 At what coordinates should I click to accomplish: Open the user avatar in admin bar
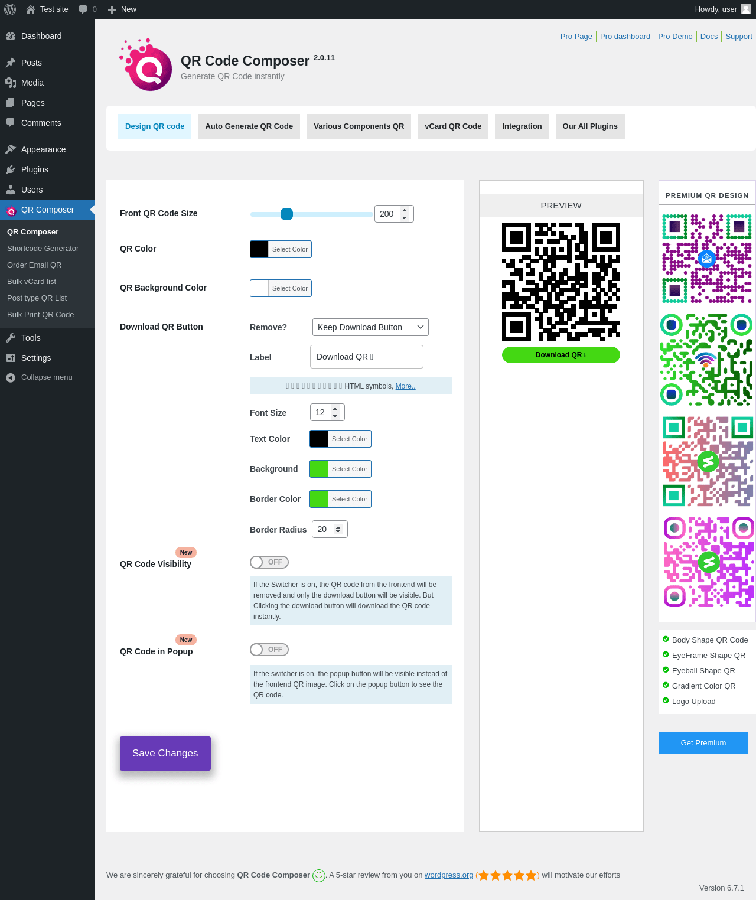click(x=746, y=9)
